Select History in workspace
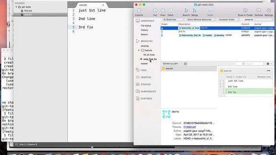 click(x=144, y=30)
